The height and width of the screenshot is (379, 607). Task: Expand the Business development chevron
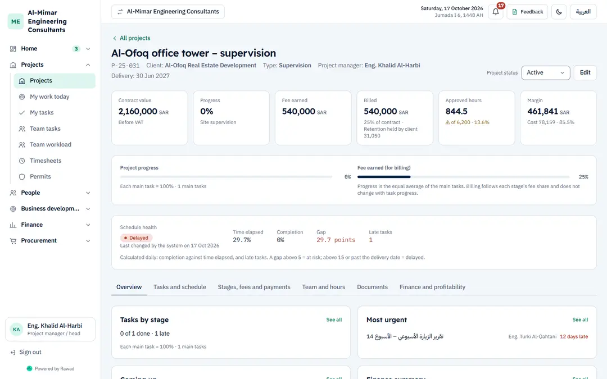click(88, 209)
